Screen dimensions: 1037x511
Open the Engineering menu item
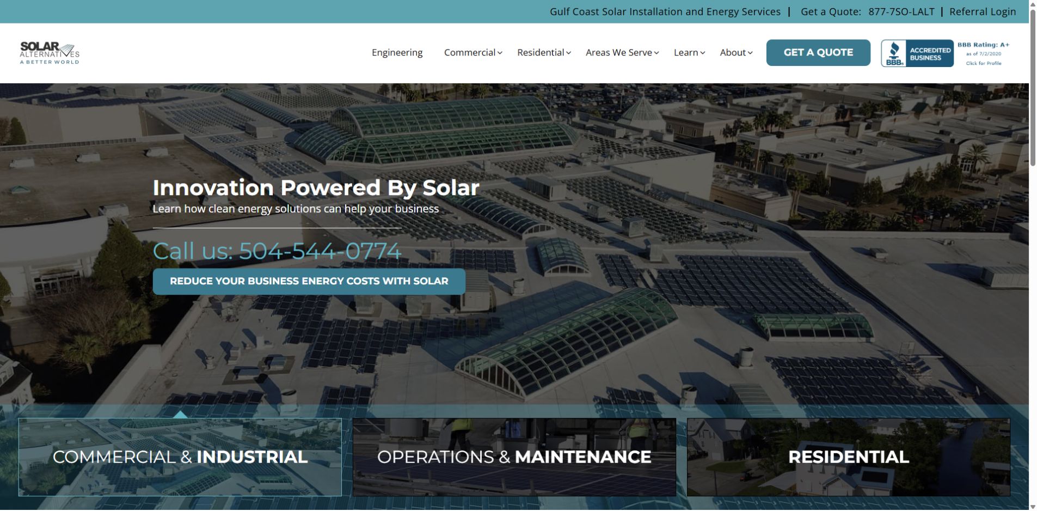(397, 52)
